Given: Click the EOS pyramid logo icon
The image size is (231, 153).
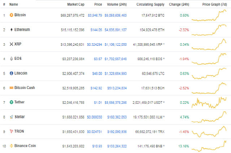Looking at the screenshot, I should click(x=11, y=59).
